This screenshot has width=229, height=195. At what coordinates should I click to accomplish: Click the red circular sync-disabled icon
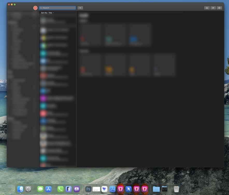click(35, 8)
